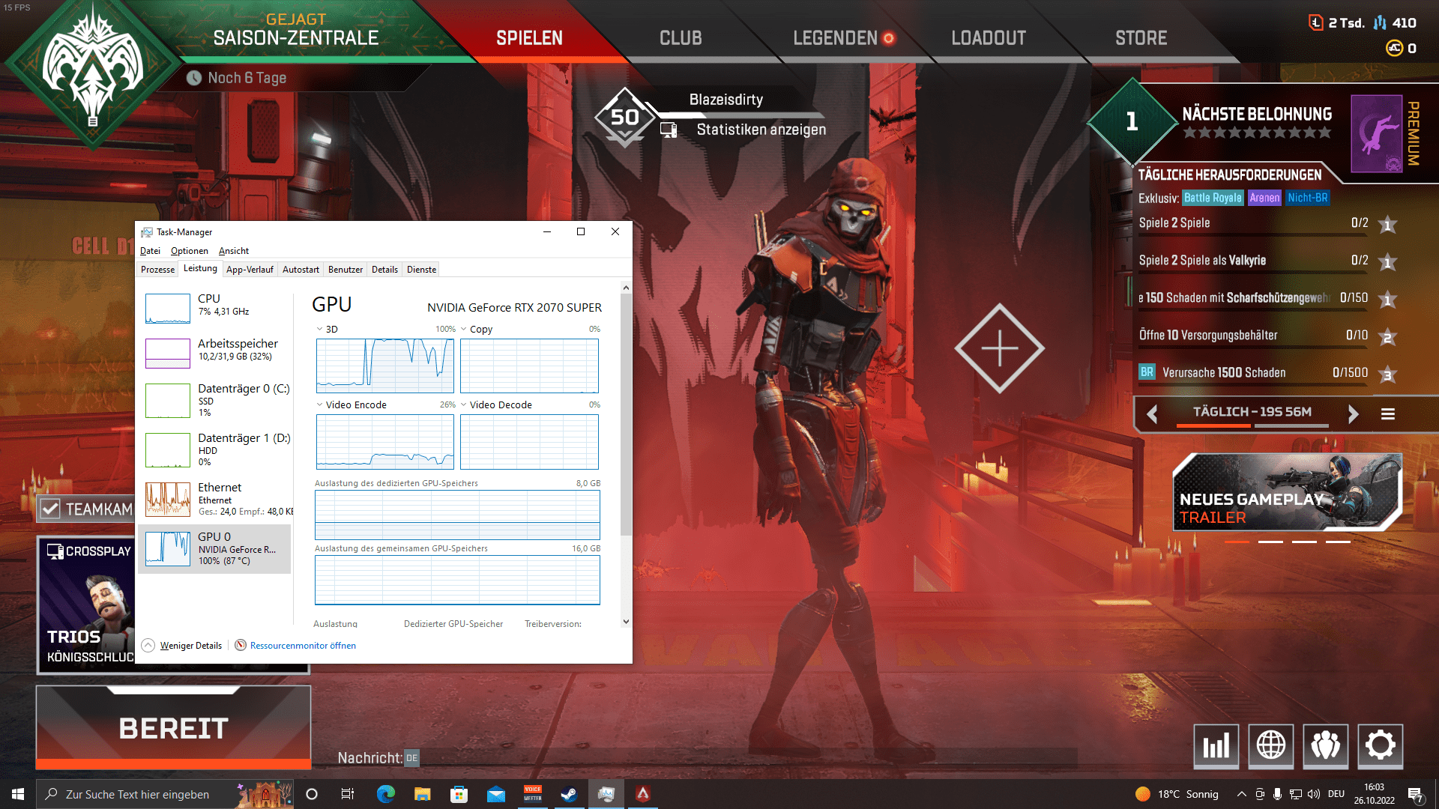Switch to the Details tab
Viewport: 1439px width, 809px height.
384,270
